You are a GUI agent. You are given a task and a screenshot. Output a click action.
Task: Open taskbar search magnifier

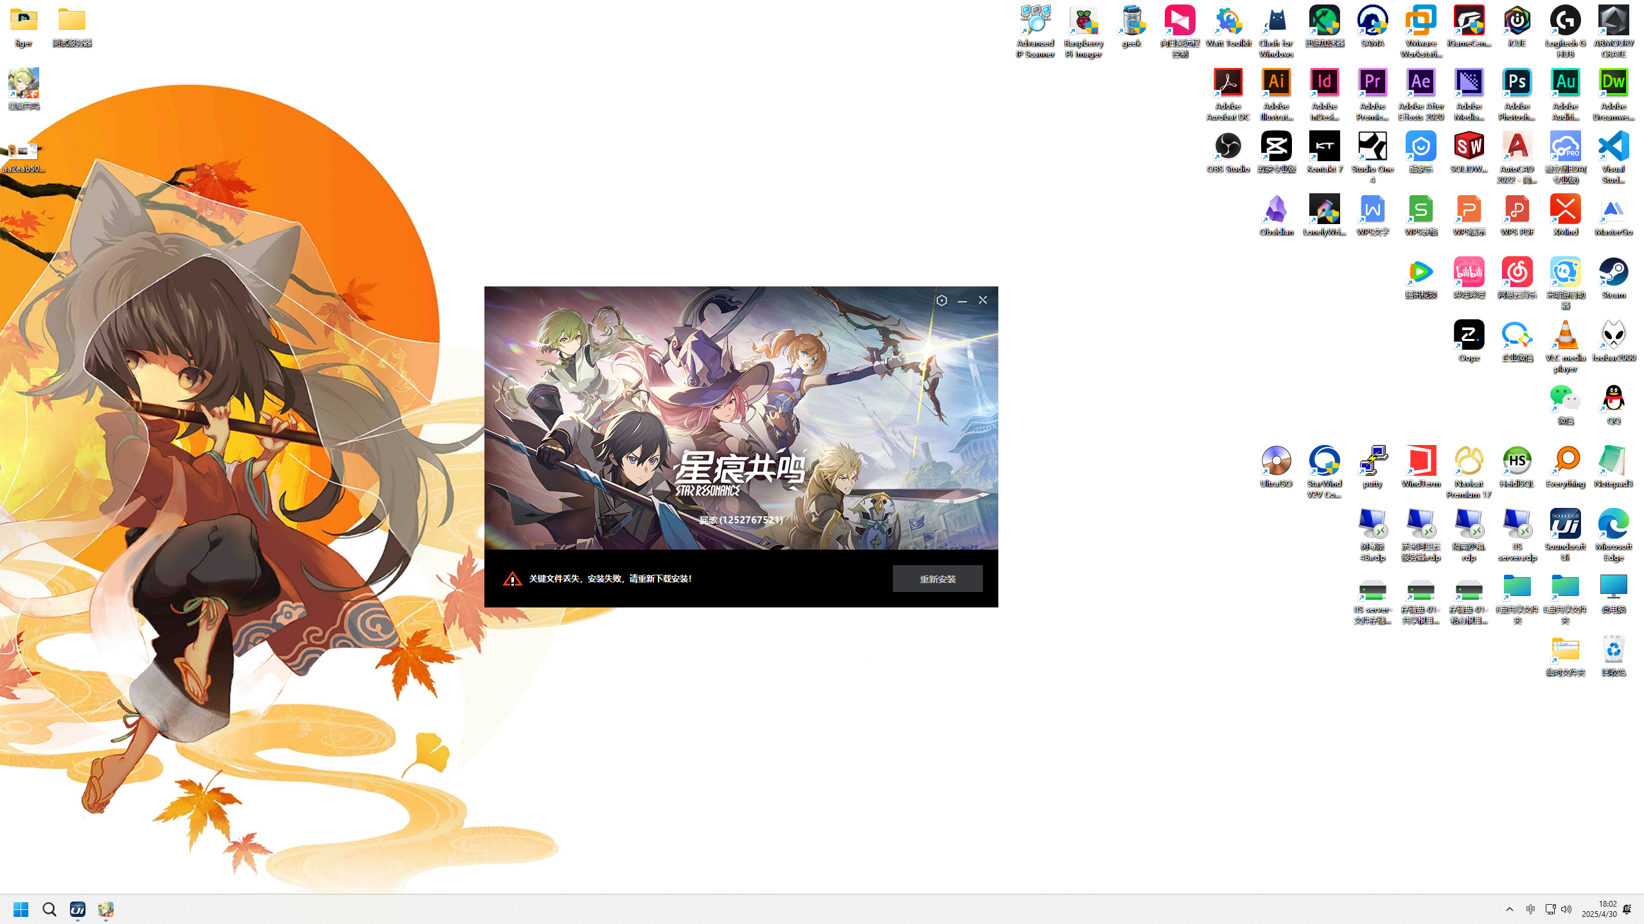(49, 909)
